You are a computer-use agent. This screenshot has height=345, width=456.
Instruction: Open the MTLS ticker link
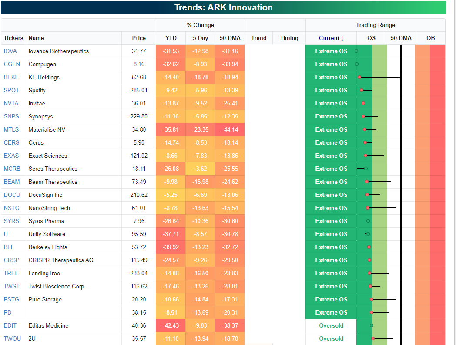11,129
